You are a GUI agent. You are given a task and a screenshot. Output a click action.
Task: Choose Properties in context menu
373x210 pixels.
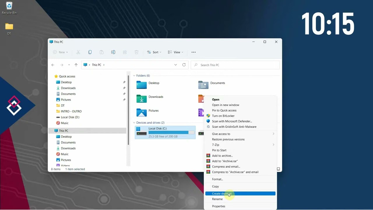coord(240,206)
